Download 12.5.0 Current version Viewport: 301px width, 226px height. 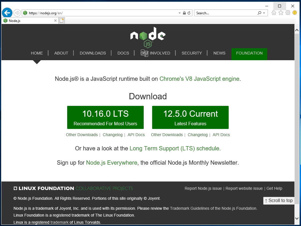click(x=190, y=117)
